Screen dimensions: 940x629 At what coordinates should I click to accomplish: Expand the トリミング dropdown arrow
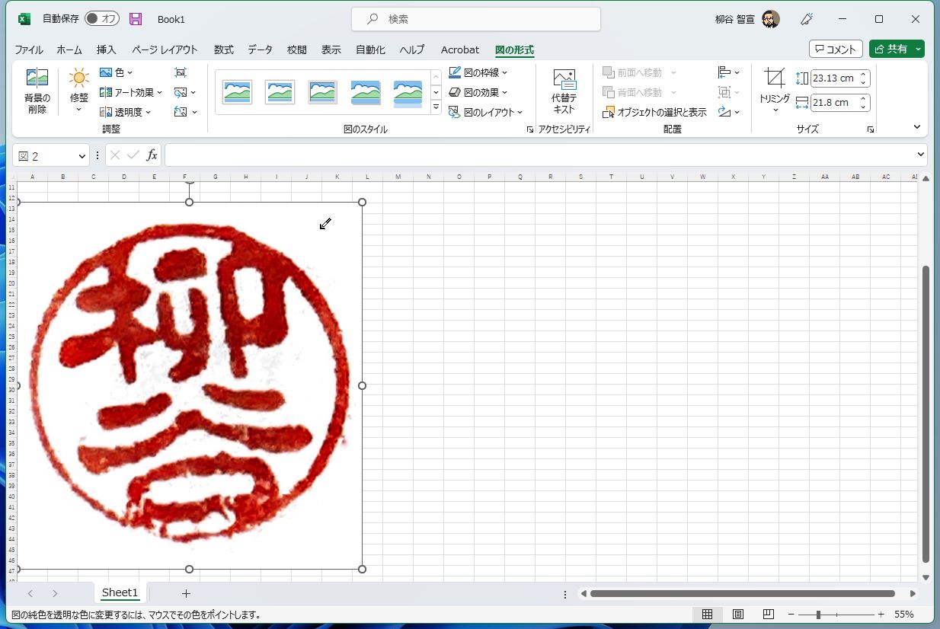775,110
